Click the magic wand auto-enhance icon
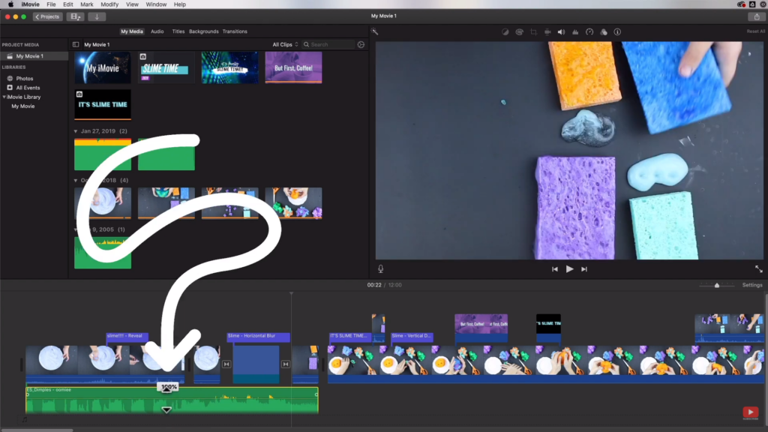This screenshot has height=432, width=768. pos(375,31)
